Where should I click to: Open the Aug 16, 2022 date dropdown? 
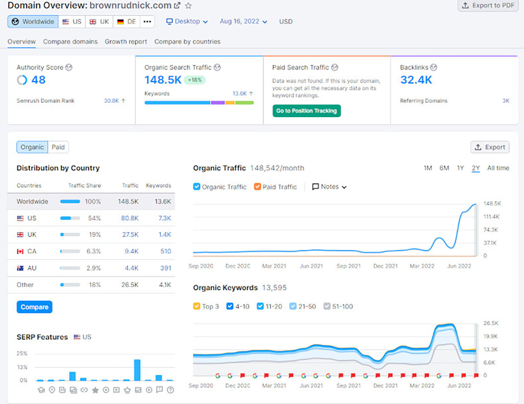243,22
